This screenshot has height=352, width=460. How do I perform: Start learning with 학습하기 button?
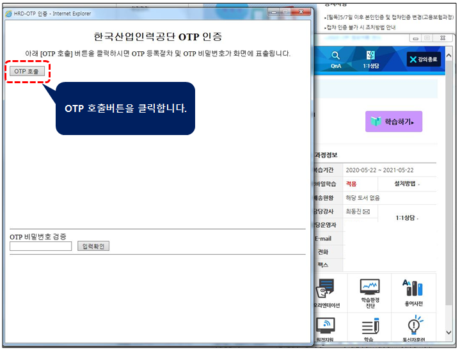tap(393, 121)
